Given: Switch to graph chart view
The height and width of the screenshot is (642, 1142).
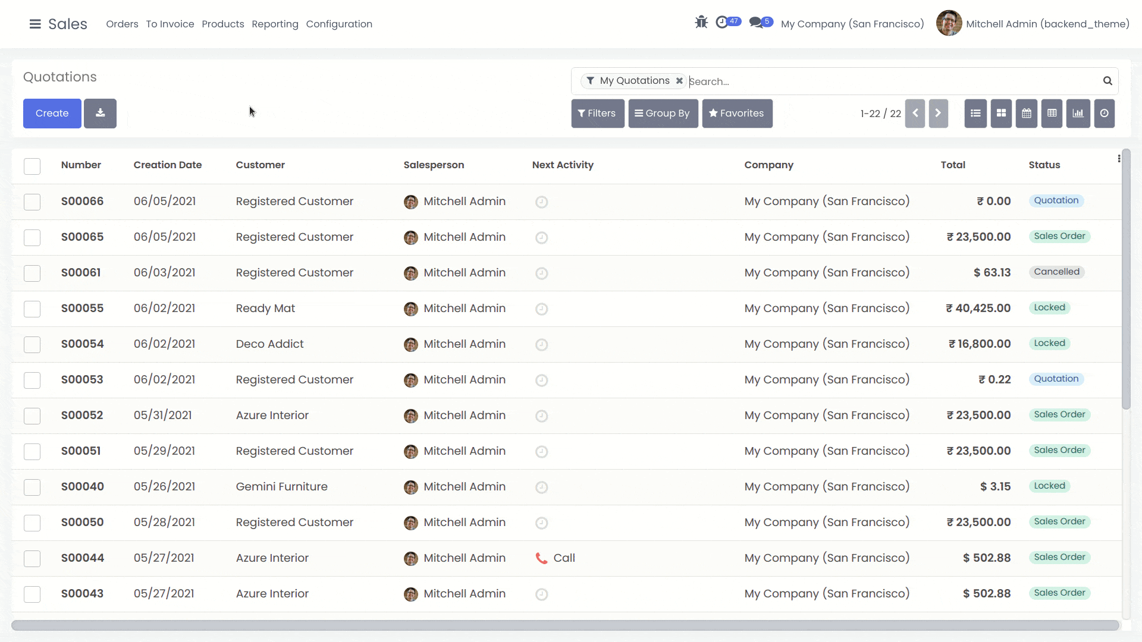Looking at the screenshot, I should [1078, 114].
